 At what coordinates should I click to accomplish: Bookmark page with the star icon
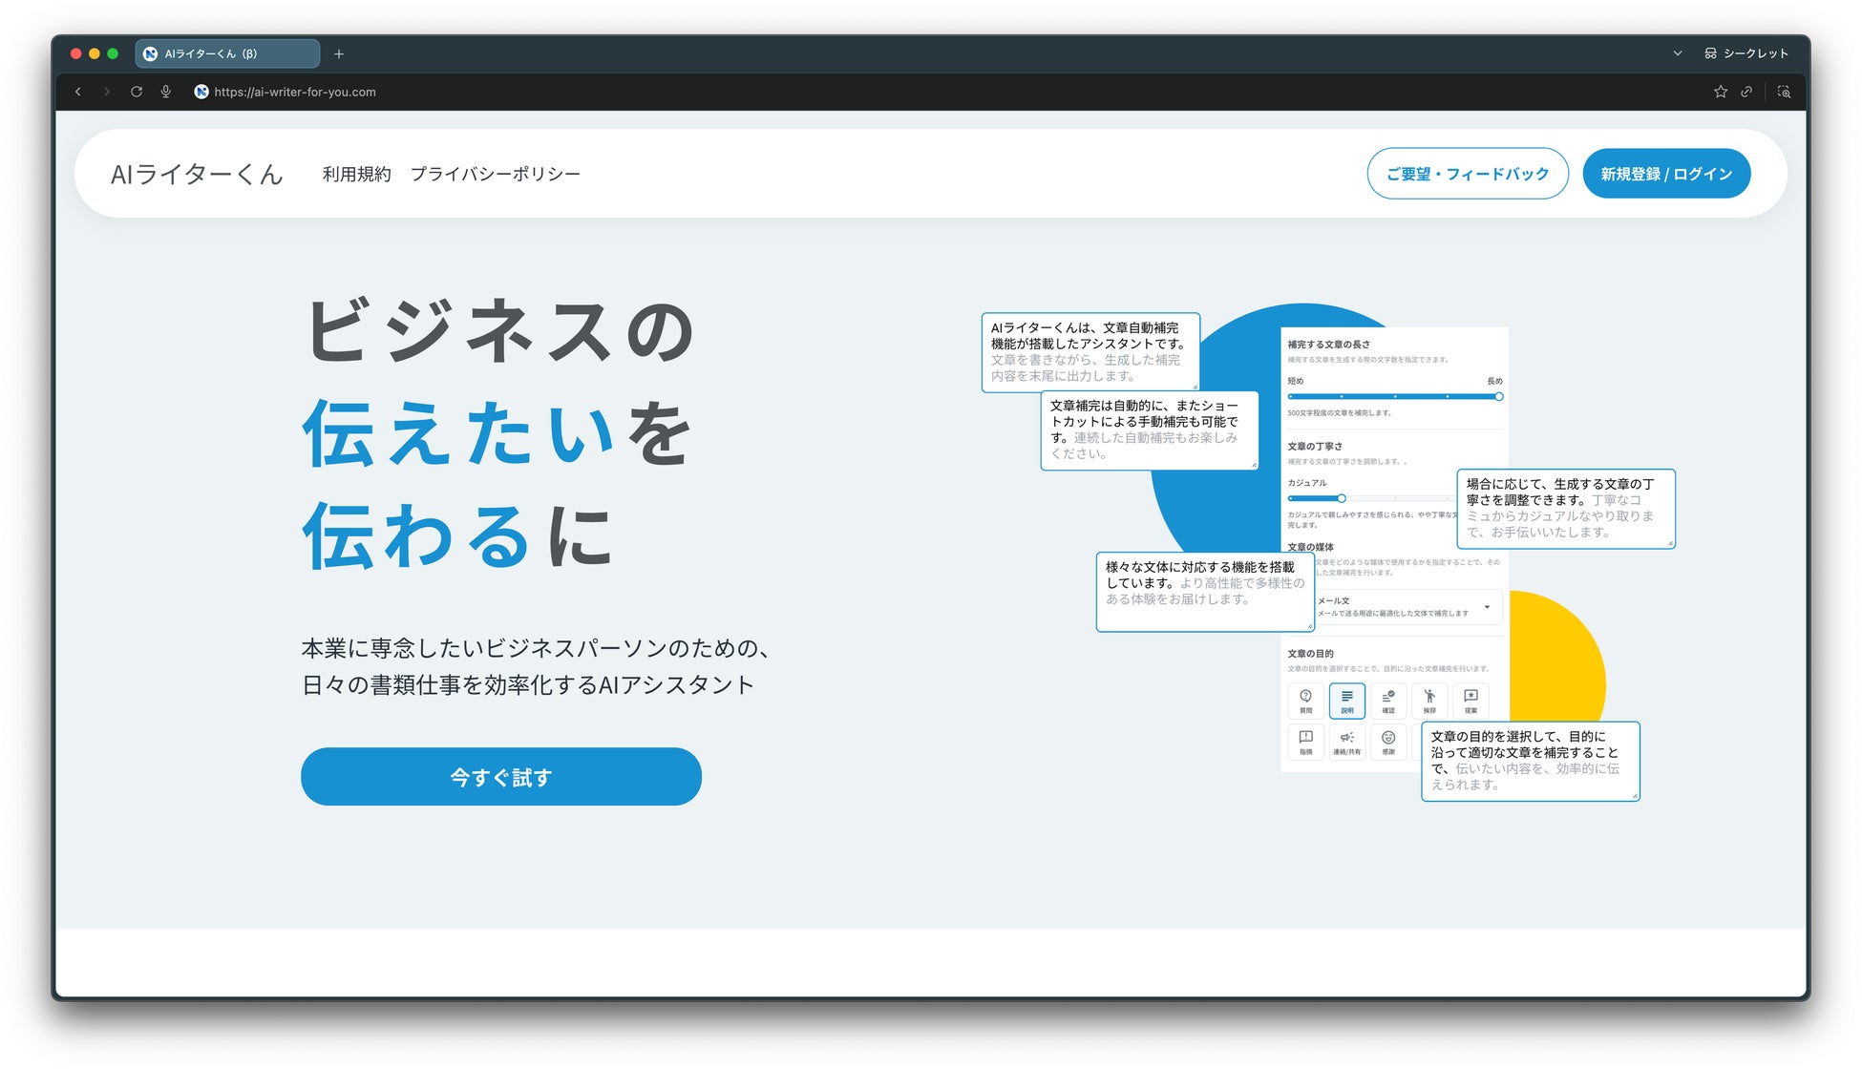(1720, 92)
